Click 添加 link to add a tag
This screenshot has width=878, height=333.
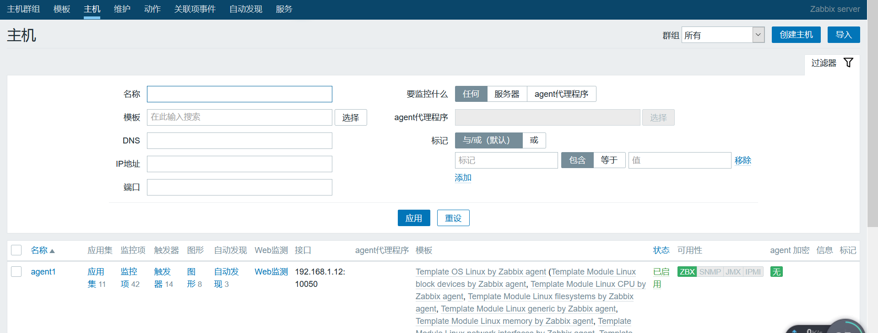[x=463, y=178]
